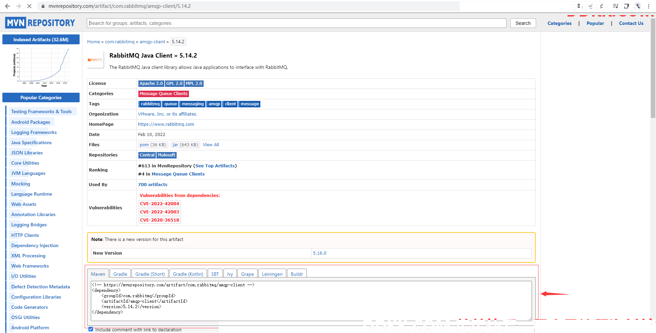656x333 pixels.
Task: Open the Leiningen tab
Action: 272,274
